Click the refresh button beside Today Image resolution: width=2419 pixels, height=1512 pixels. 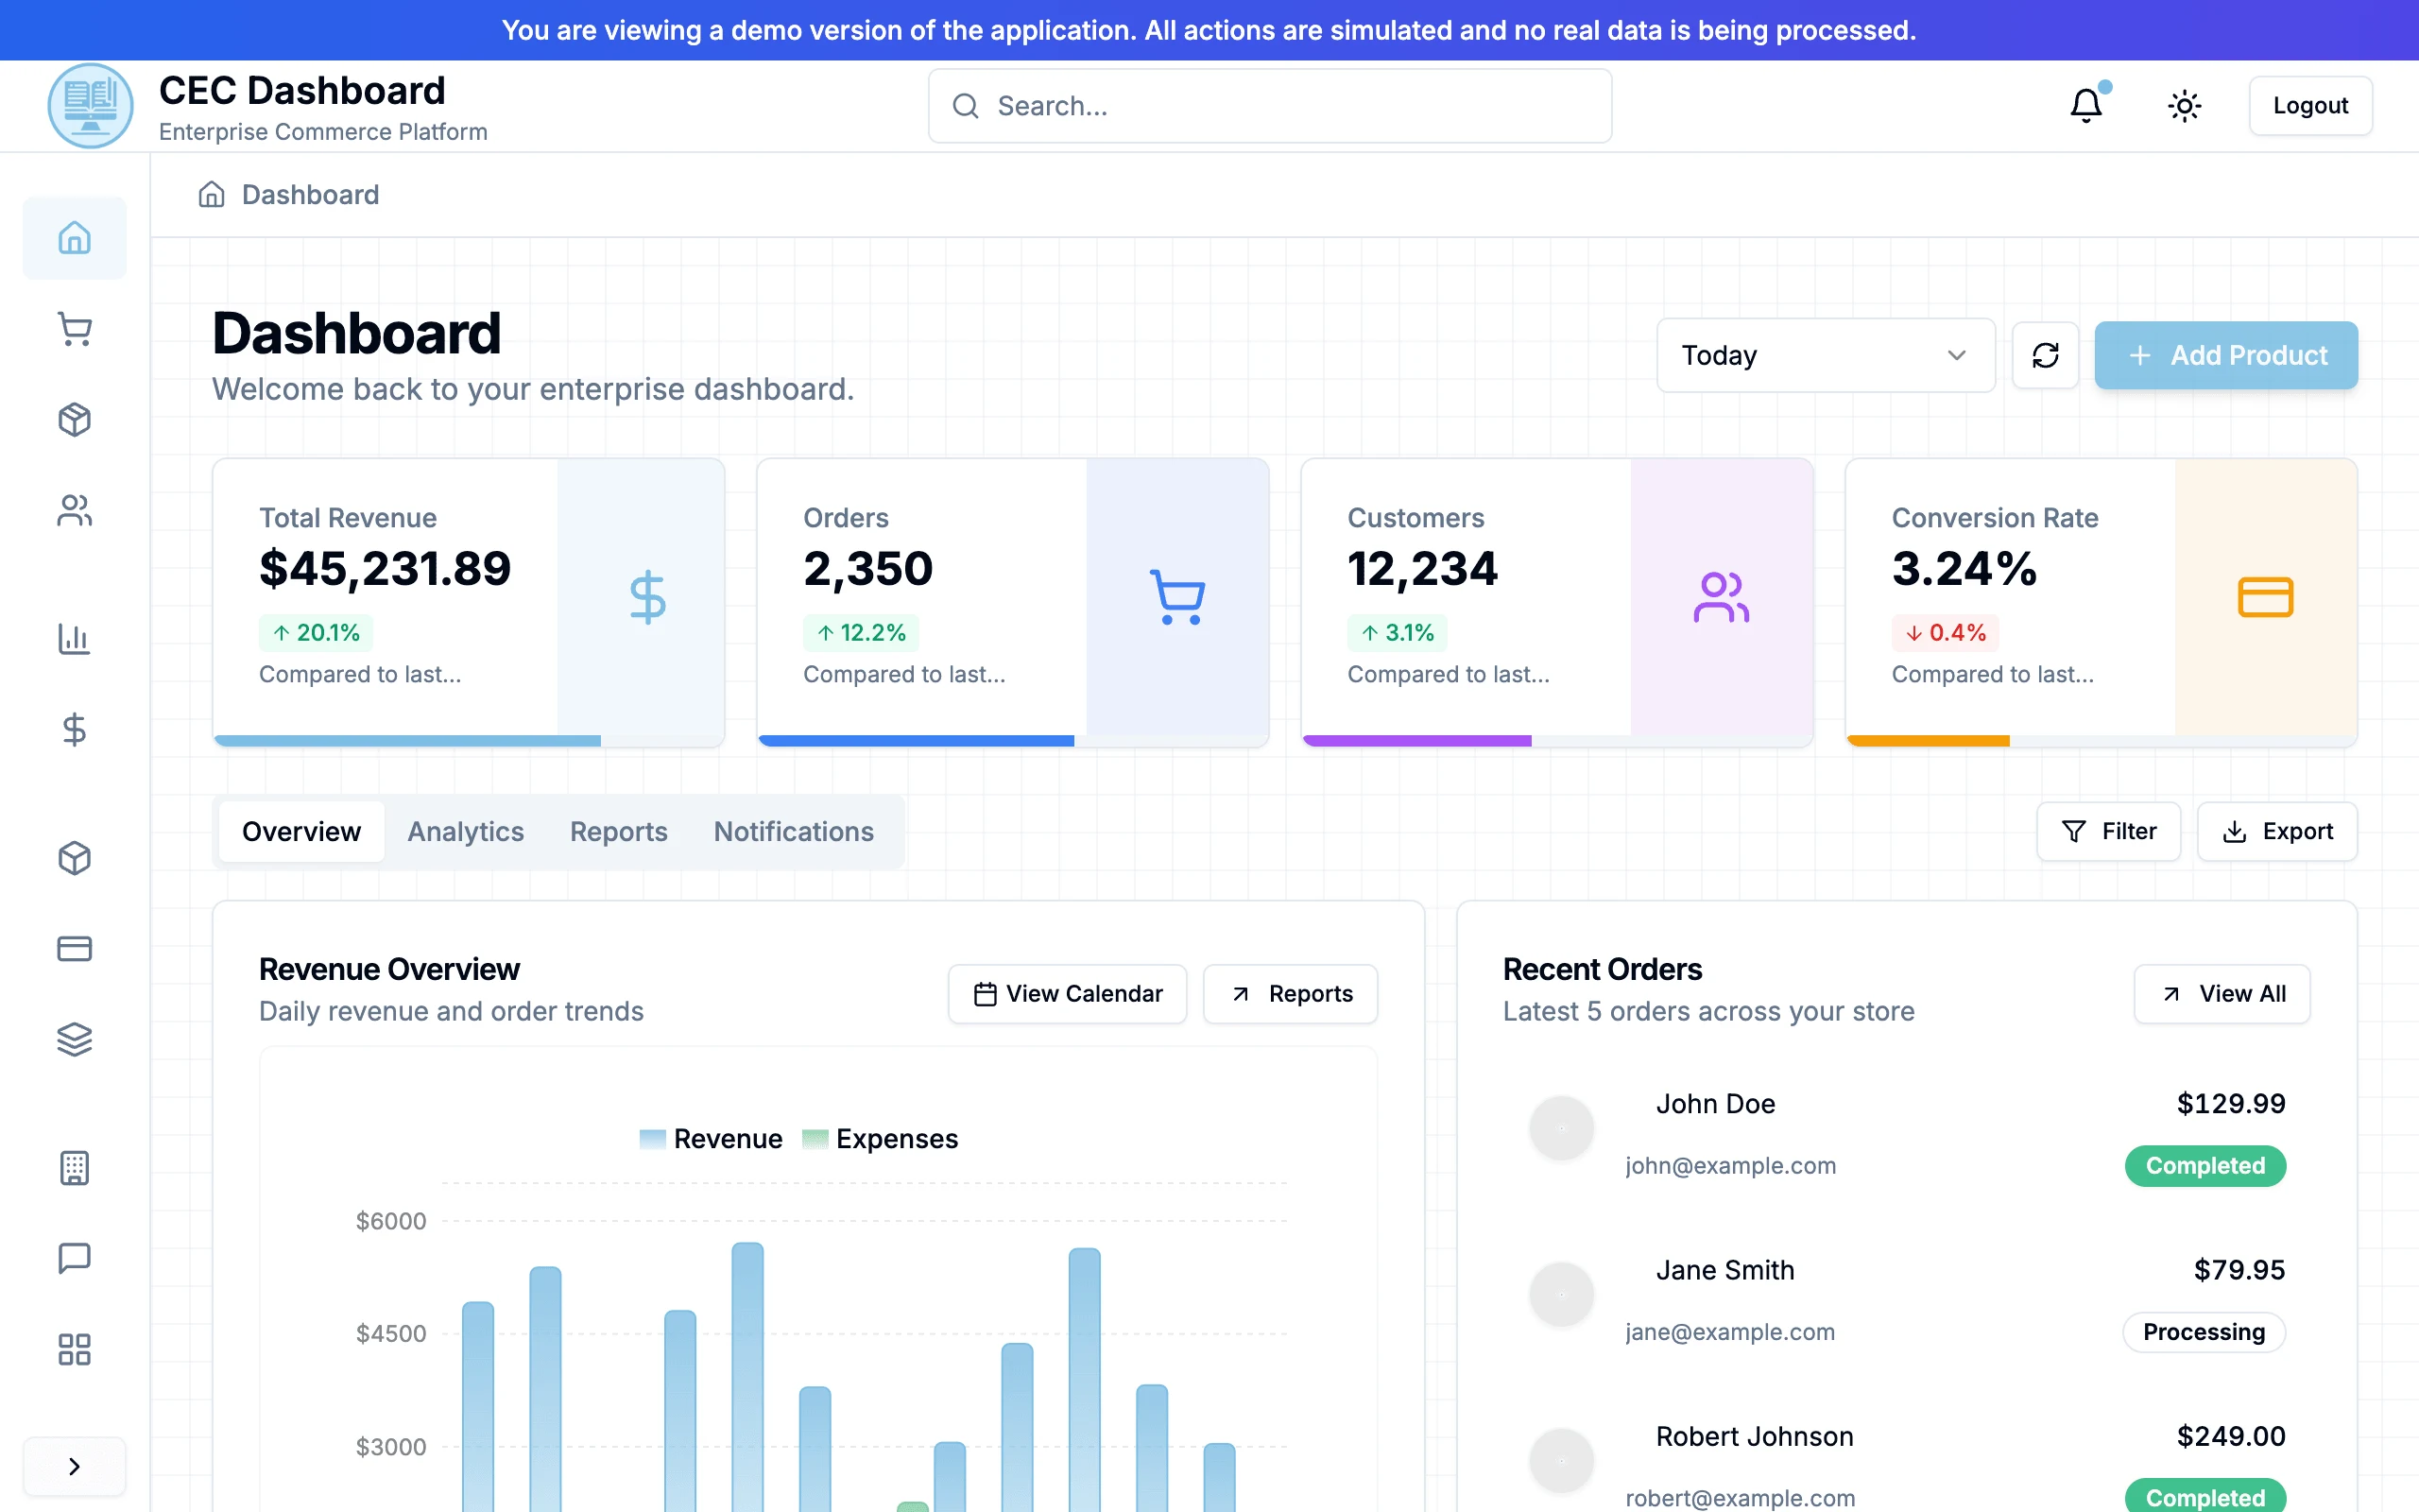(2045, 355)
